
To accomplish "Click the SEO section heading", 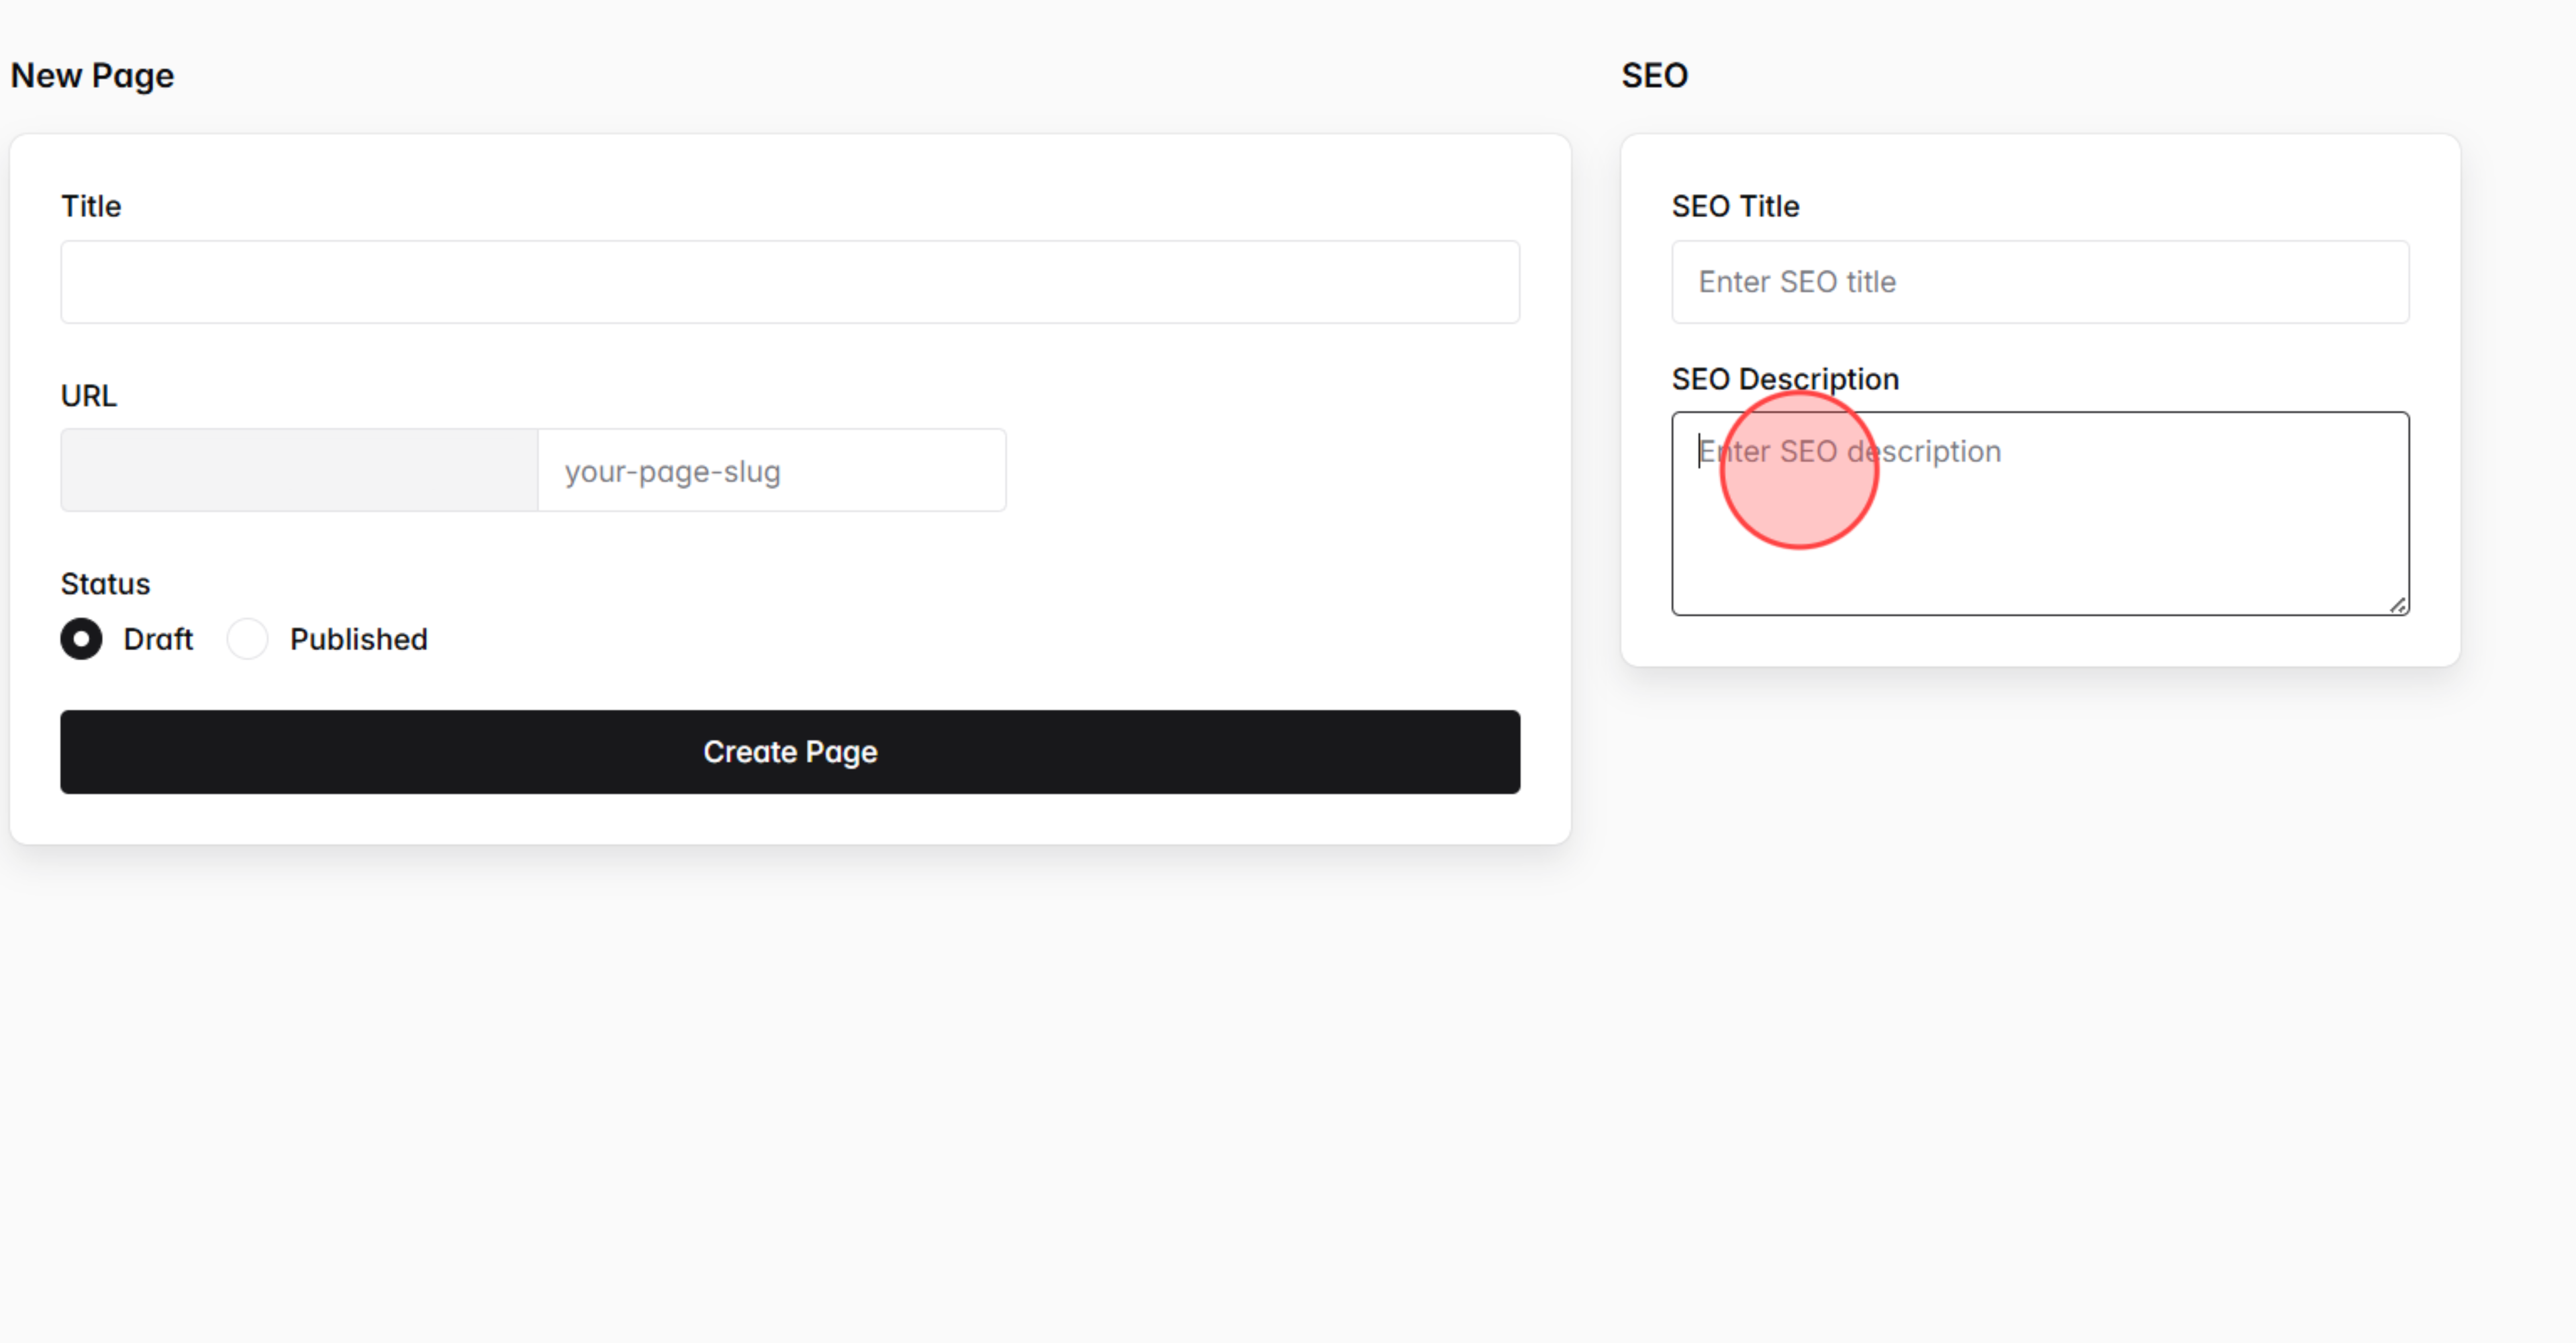I will pos(1655,75).
